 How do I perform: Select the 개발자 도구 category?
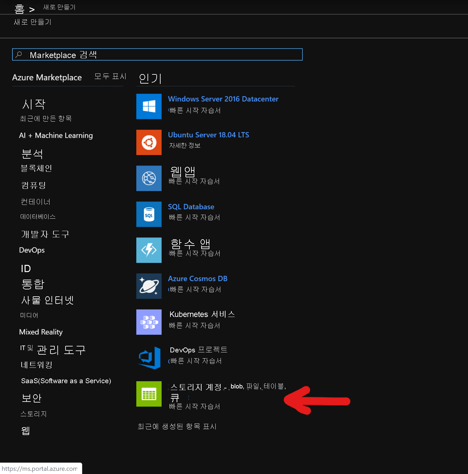click(45, 234)
